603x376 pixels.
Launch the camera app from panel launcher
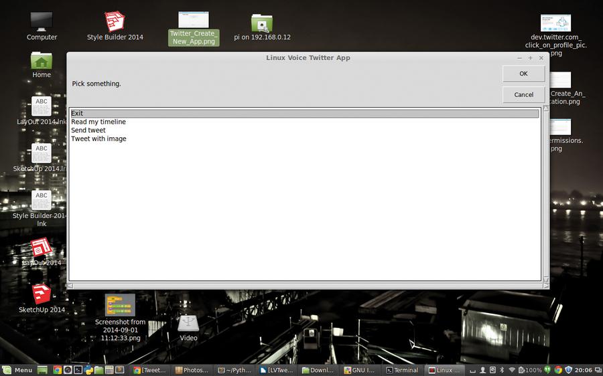point(68,370)
